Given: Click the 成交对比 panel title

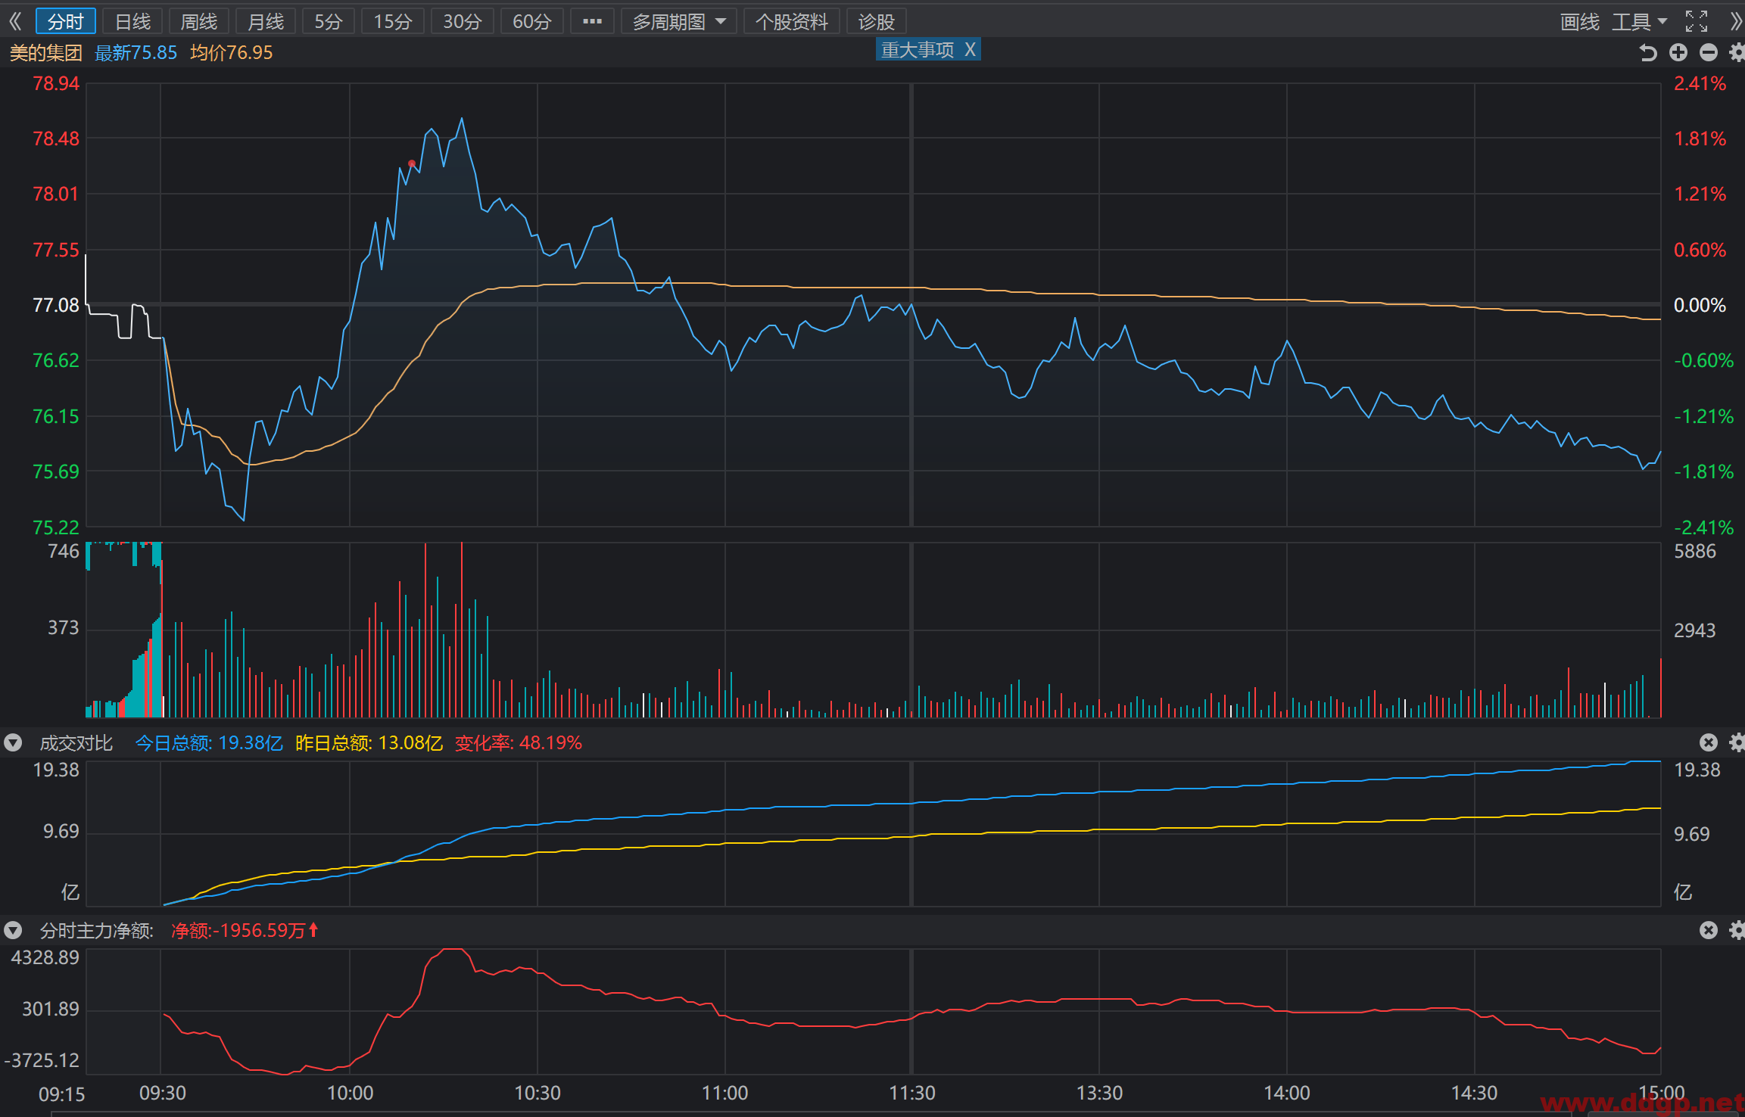Looking at the screenshot, I should (76, 743).
